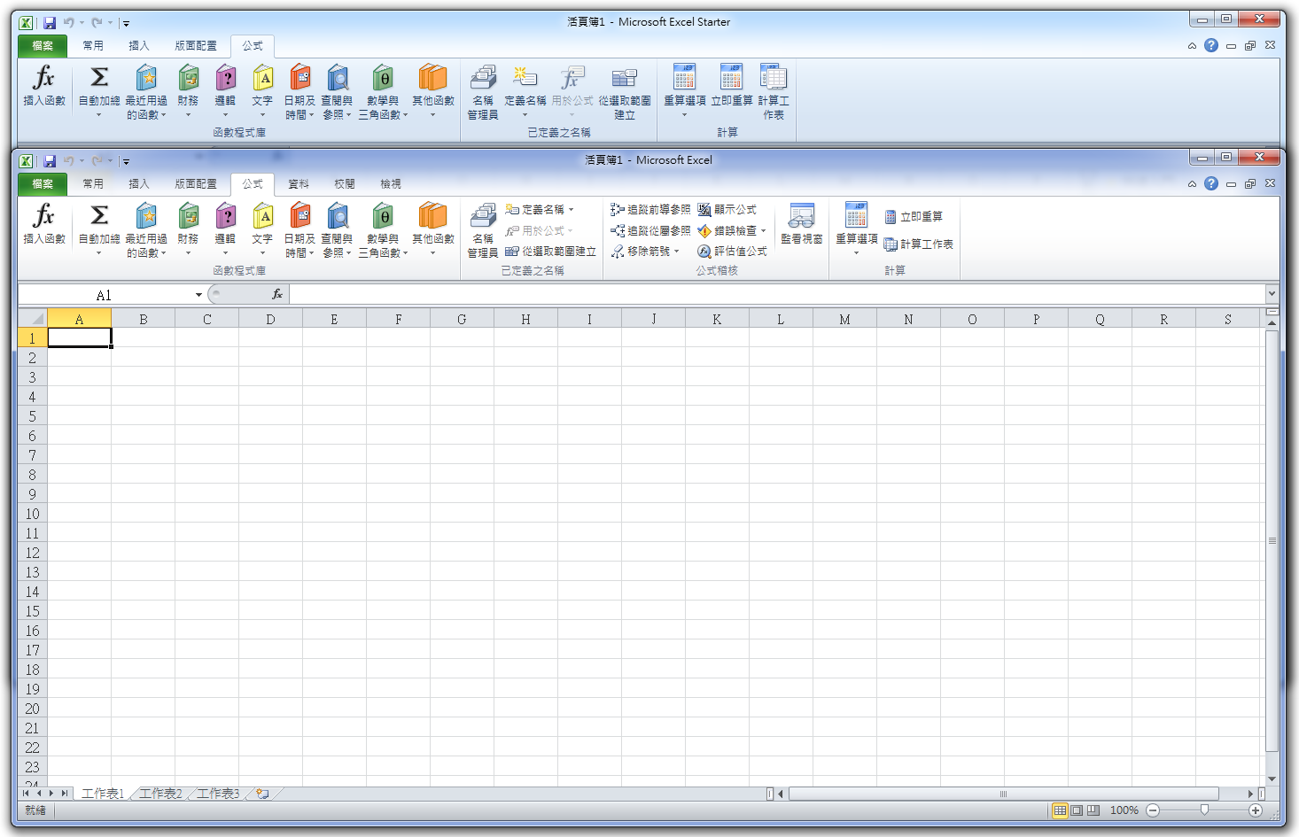Open the Name Box dropdown arrow
This screenshot has width=1299, height=837.
(x=198, y=295)
